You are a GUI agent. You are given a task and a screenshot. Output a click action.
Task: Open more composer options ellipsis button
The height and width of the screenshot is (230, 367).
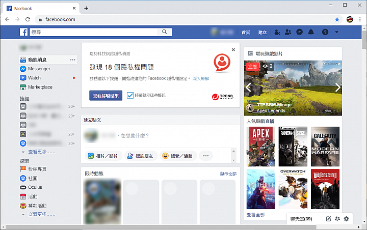(x=206, y=156)
